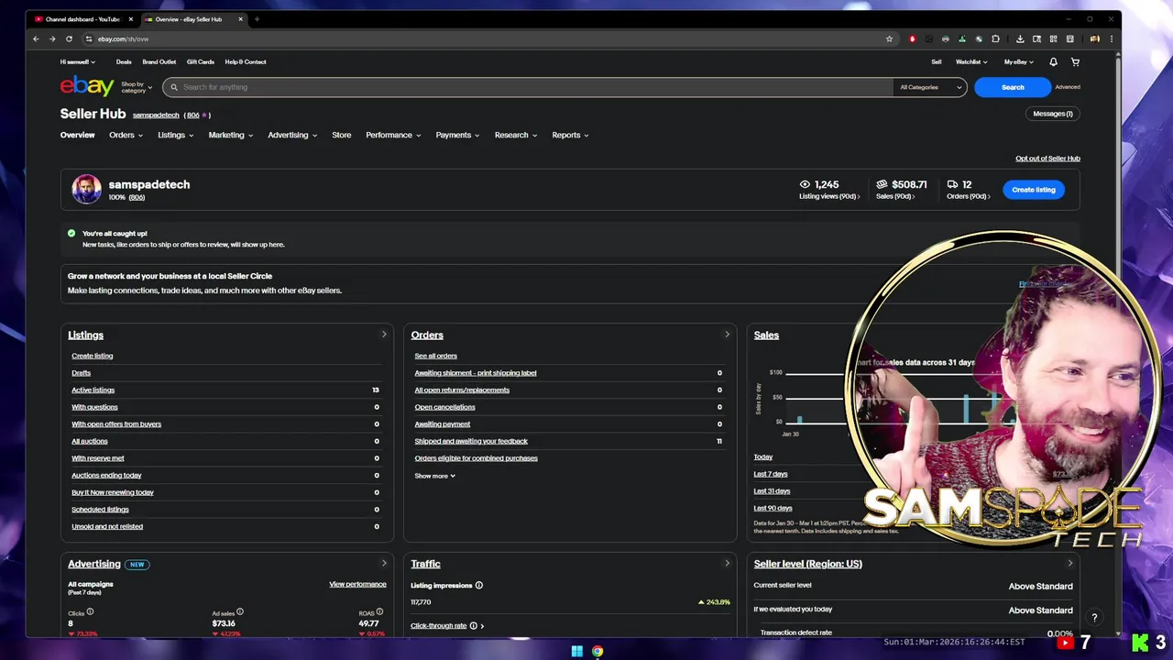
Task: Click Chrome profile avatar icon
Action: click(x=1094, y=38)
